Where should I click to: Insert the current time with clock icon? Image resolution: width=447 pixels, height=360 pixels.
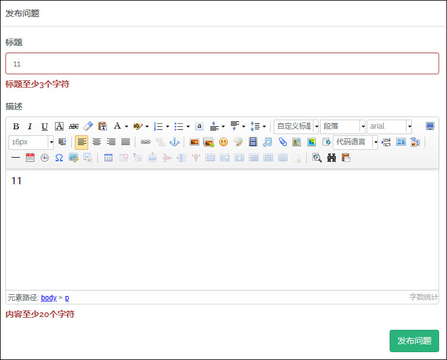45,158
